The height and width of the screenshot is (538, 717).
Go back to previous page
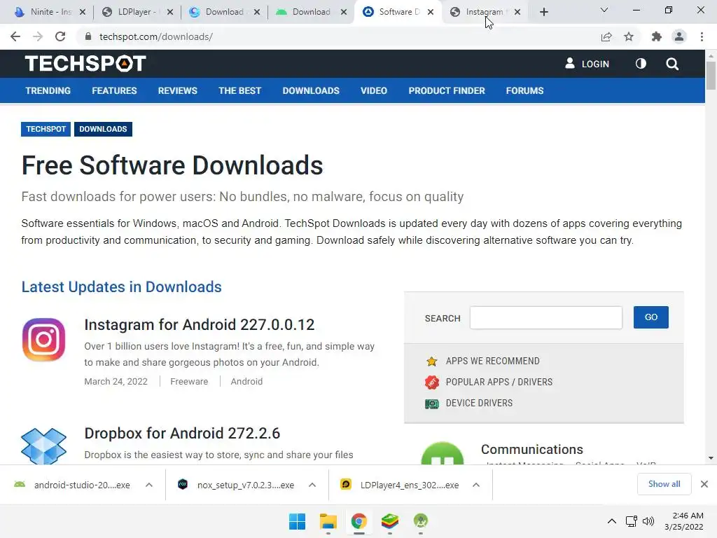15,36
